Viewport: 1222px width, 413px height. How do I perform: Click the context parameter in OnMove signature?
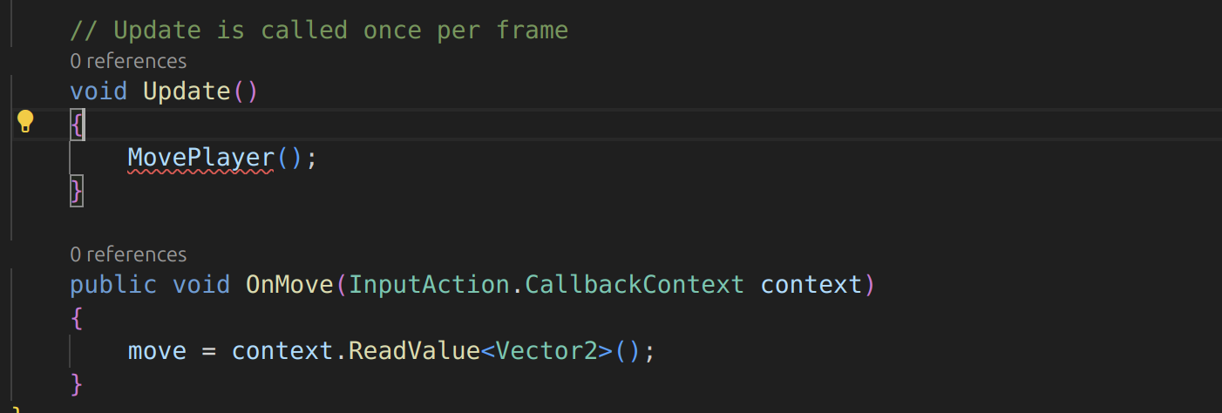811,284
